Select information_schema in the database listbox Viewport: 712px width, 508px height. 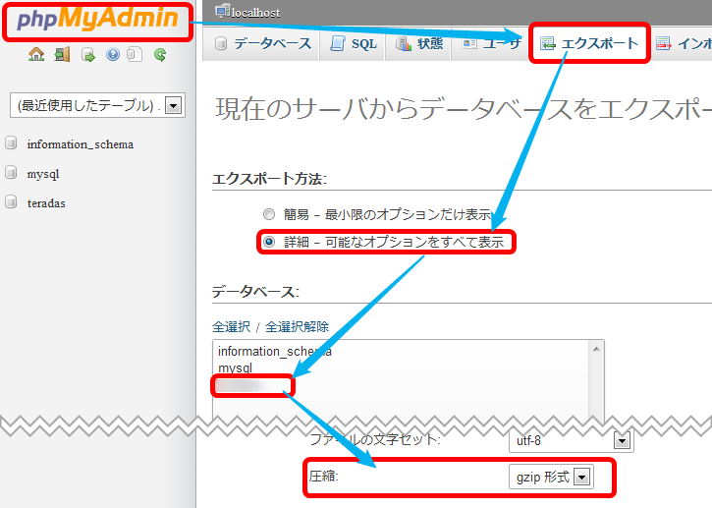(x=275, y=351)
